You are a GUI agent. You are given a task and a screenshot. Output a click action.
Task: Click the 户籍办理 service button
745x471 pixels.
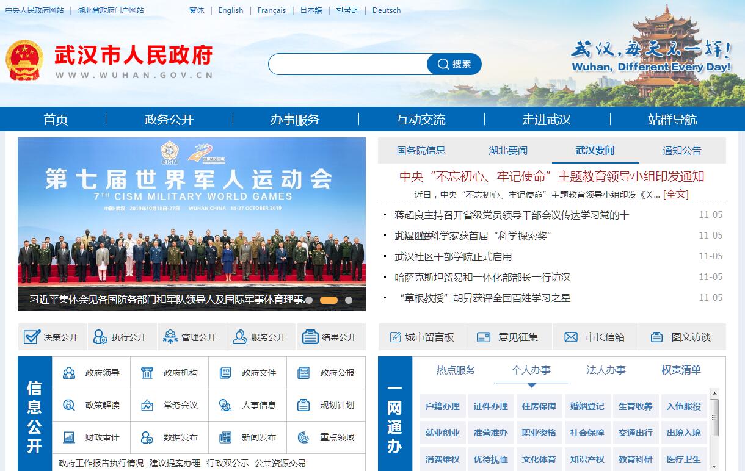(443, 406)
